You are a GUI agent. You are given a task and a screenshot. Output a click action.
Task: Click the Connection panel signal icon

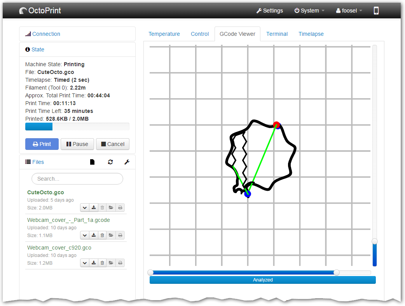[28, 34]
